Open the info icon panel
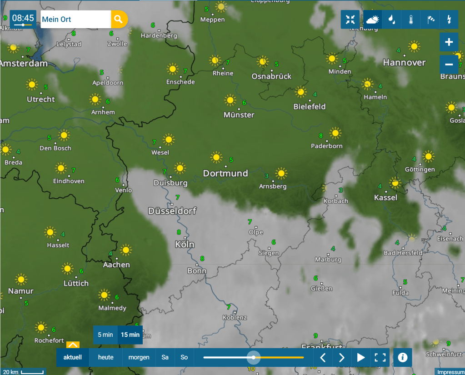This screenshot has width=465, height=375. (402, 357)
